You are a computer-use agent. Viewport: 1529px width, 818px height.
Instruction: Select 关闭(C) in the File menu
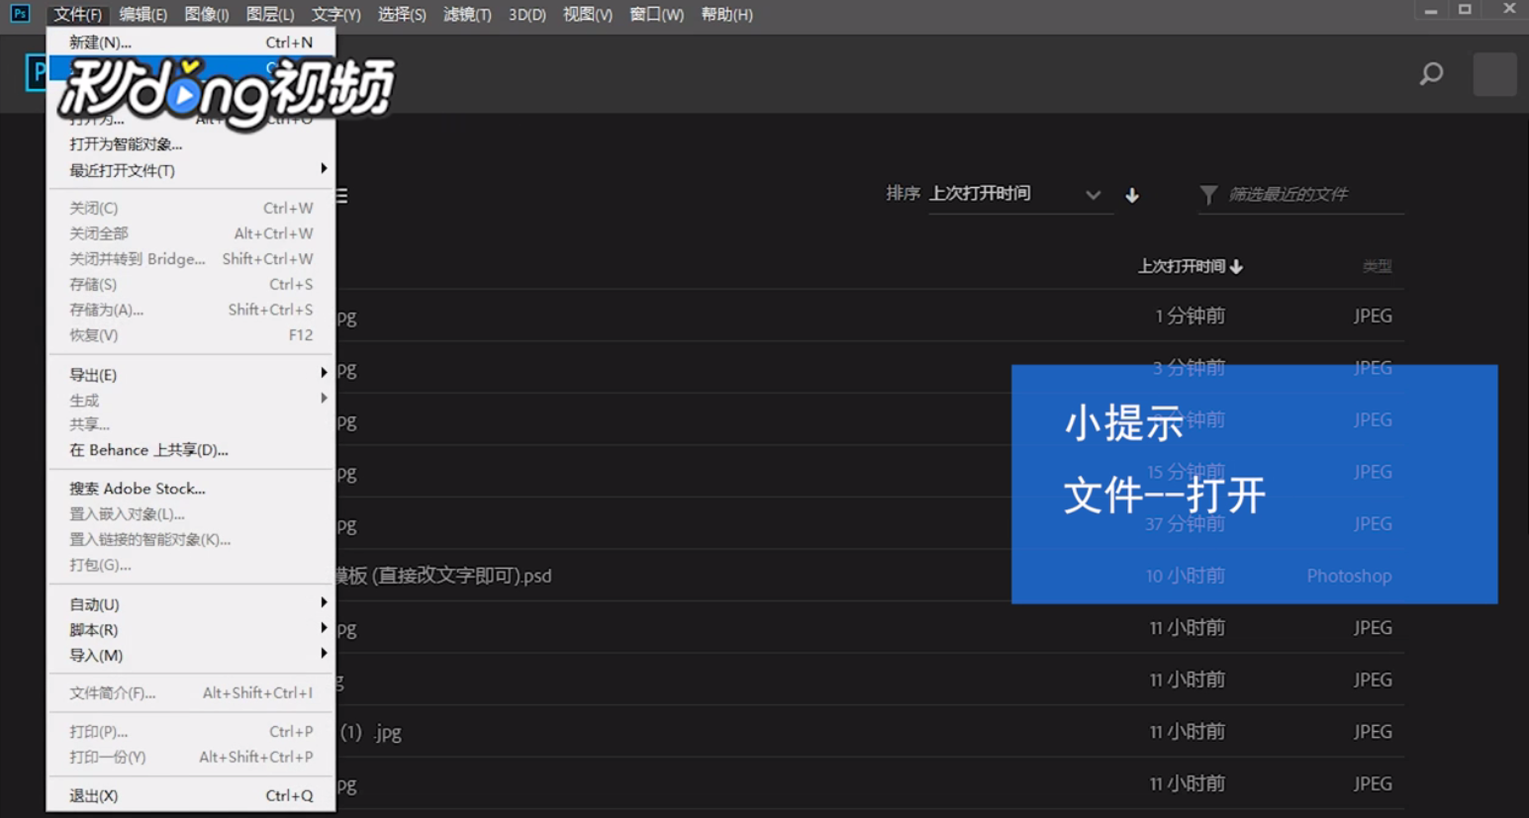click(x=191, y=208)
